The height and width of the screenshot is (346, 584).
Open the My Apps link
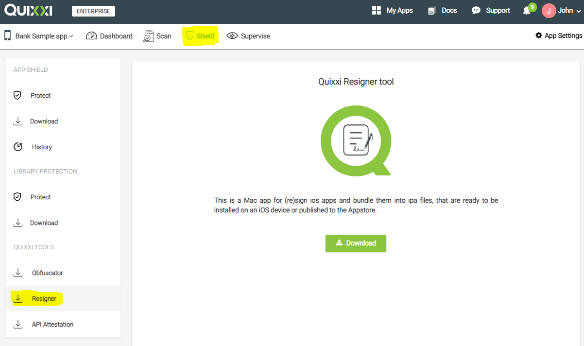[x=399, y=10]
